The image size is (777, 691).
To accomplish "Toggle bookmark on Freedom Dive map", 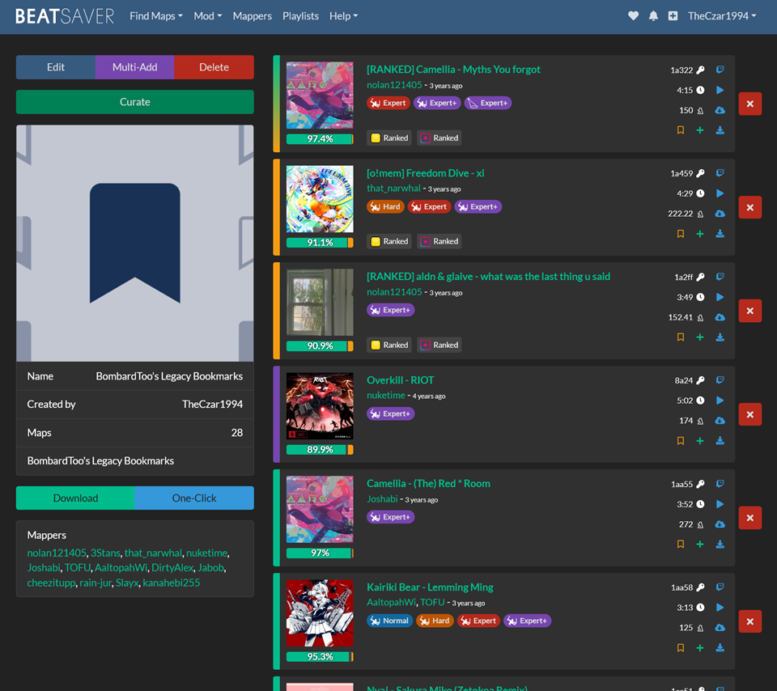I will (x=681, y=234).
